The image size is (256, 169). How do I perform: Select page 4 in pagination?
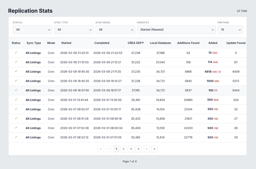[138, 149]
